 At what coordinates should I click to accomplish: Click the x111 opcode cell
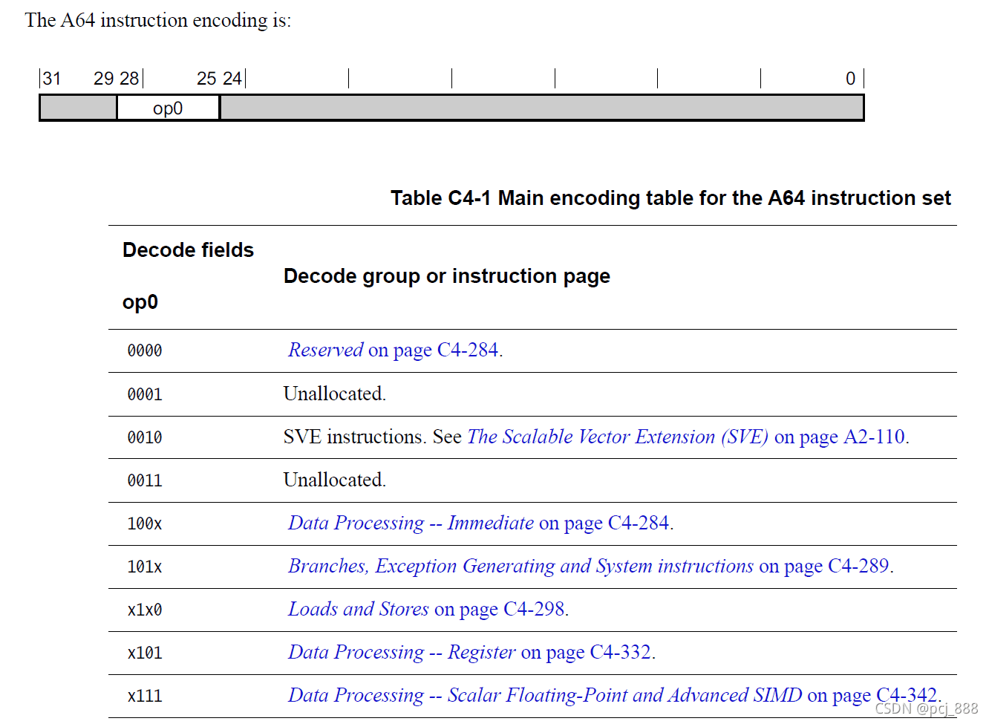click(x=145, y=696)
